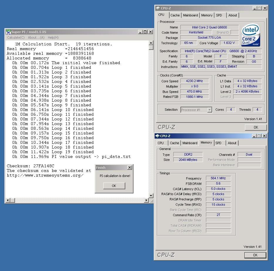274x271 pixels.
Task: Click the memory Frequency value 564.1 MHz
Action: click(218, 178)
